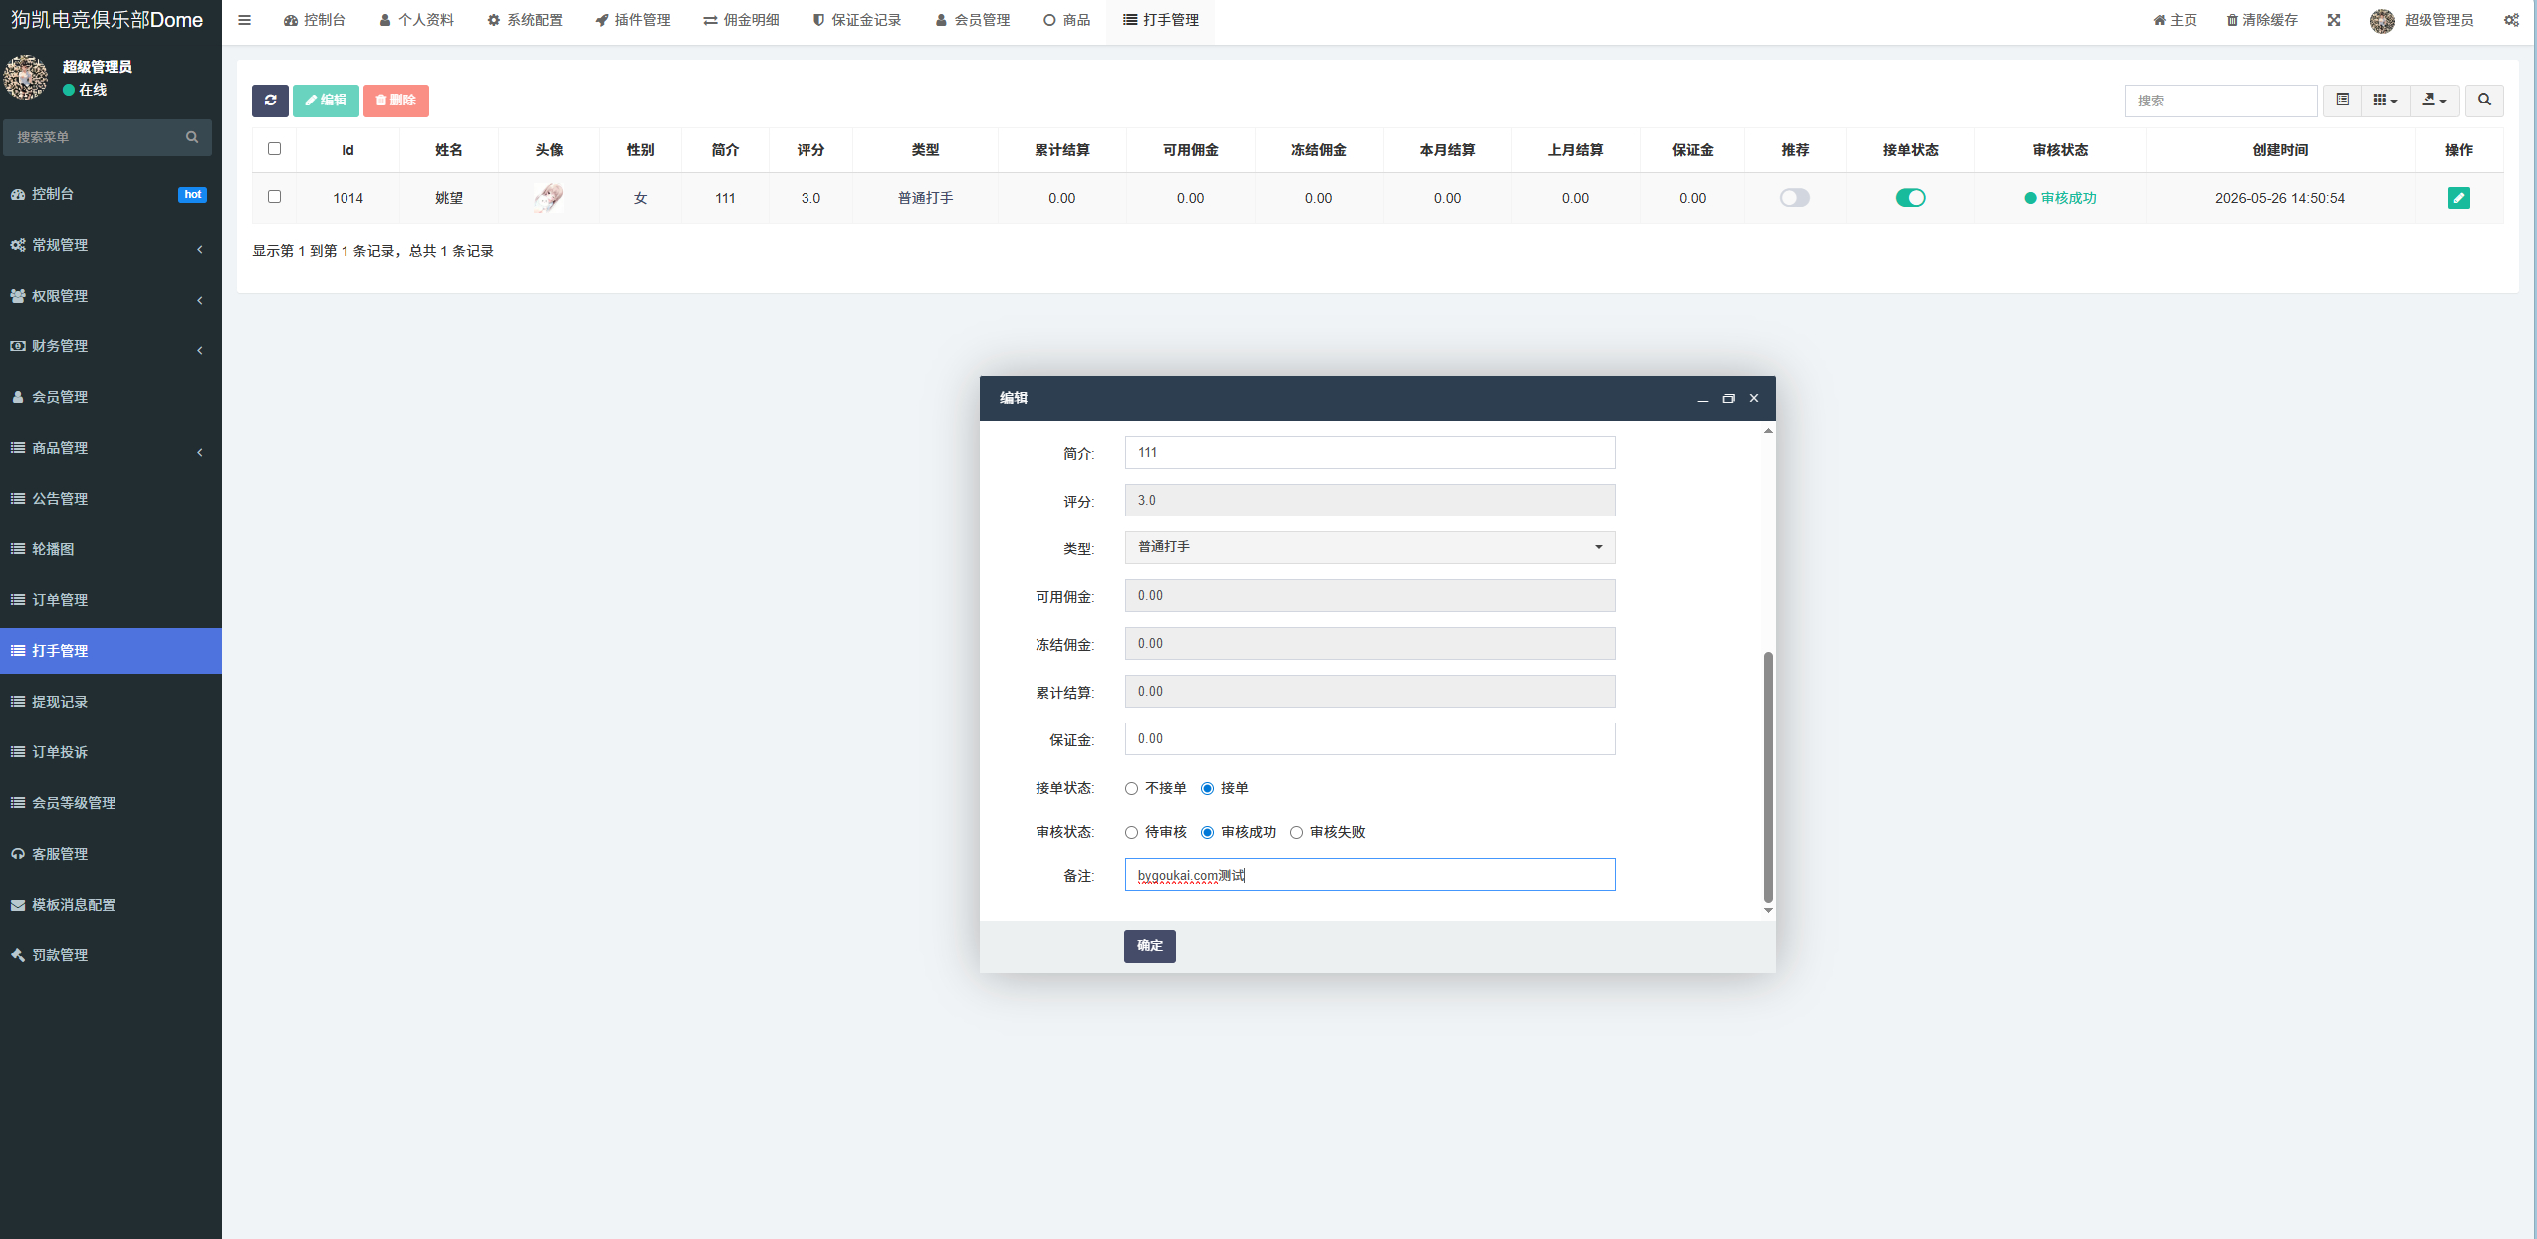
Task: Expand the 财务管理 sidebar menu
Action: click(111, 346)
